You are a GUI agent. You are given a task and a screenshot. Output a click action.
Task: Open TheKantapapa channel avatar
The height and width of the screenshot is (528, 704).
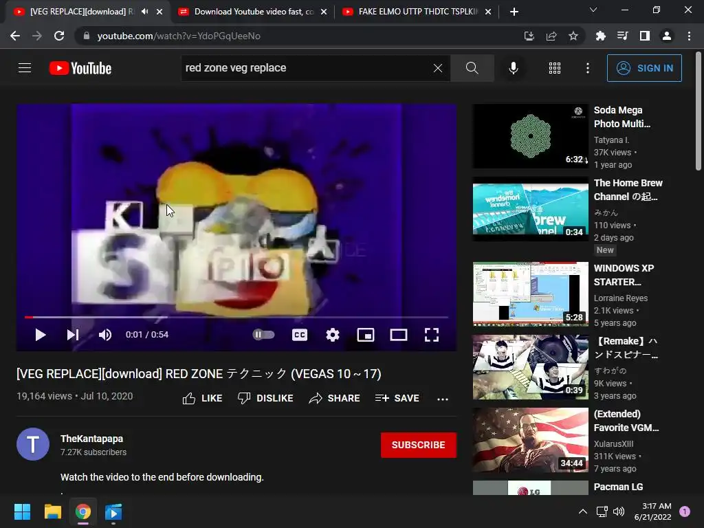pyautogui.click(x=33, y=444)
